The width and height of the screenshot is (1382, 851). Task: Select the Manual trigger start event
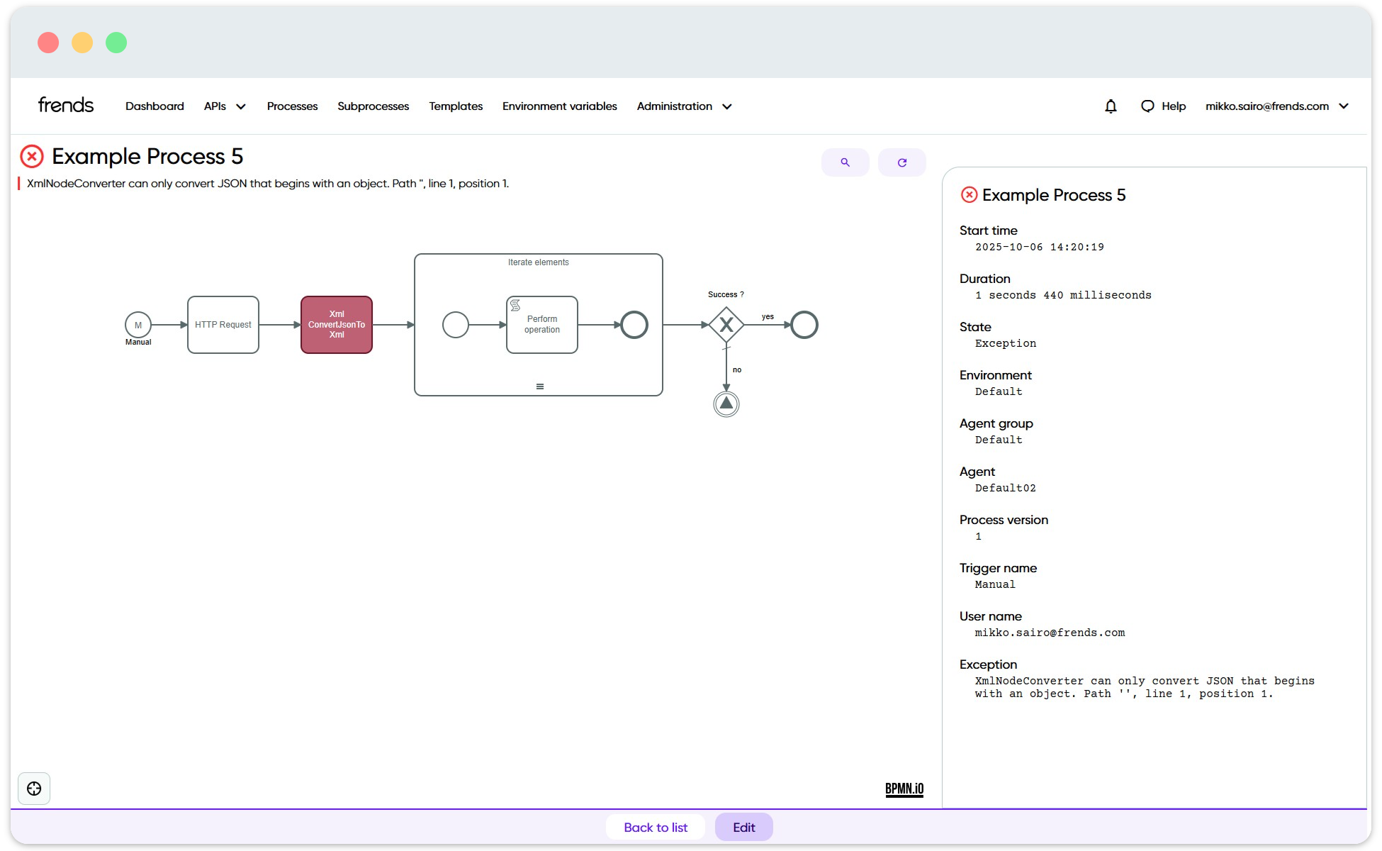tap(138, 325)
